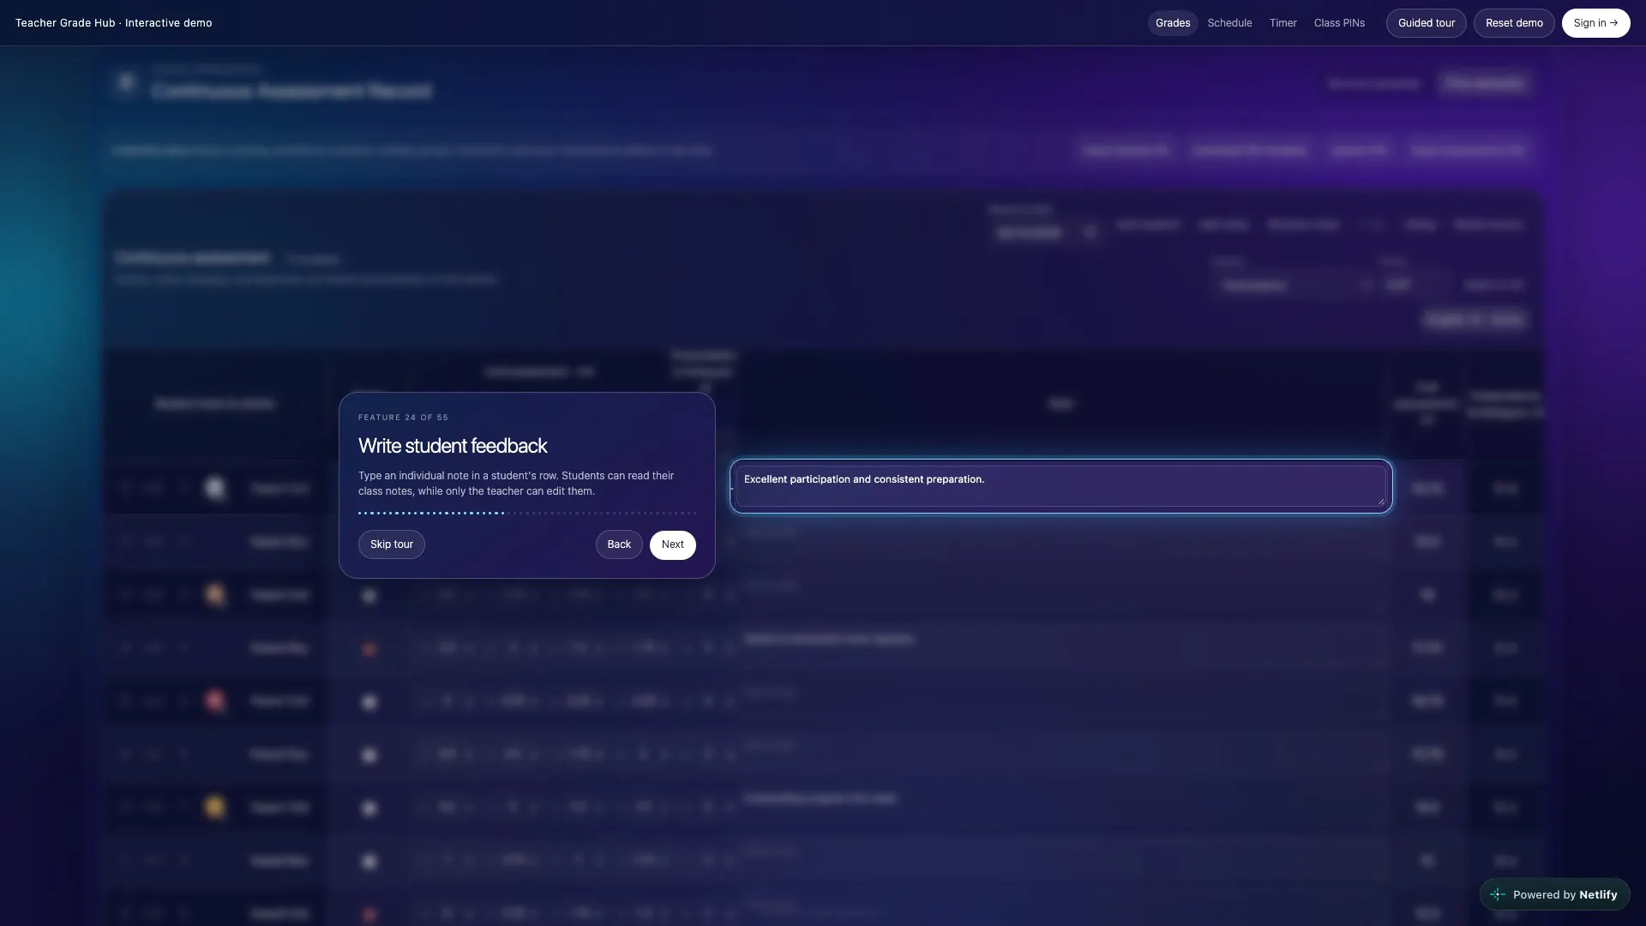Image resolution: width=1646 pixels, height=926 pixels.
Task: Click the Teacher Grade Hub title
Action: point(114,23)
